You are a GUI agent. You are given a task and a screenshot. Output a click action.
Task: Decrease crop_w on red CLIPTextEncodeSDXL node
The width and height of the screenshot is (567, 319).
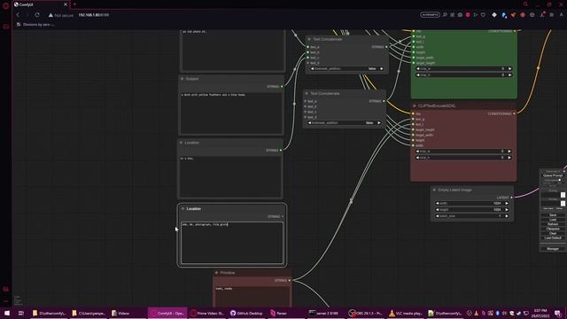[418, 152]
